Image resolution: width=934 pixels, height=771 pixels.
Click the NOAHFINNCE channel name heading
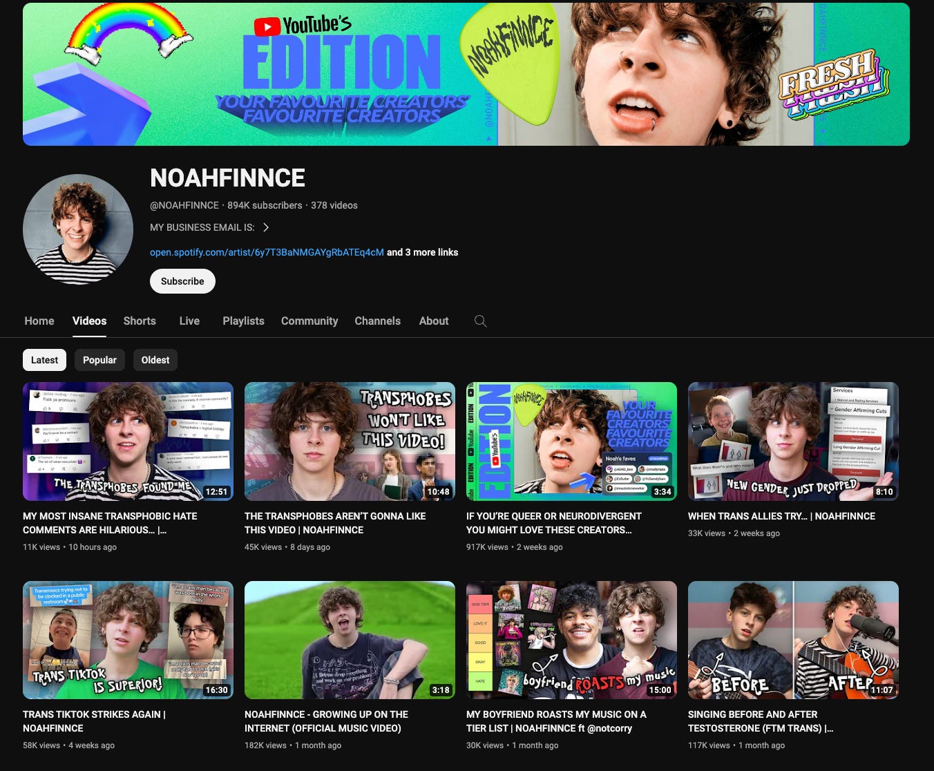[x=227, y=178]
